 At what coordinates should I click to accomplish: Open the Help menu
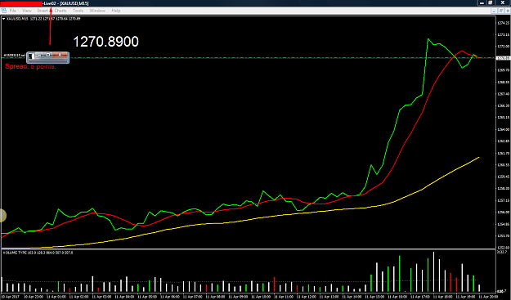tap(116, 11)
